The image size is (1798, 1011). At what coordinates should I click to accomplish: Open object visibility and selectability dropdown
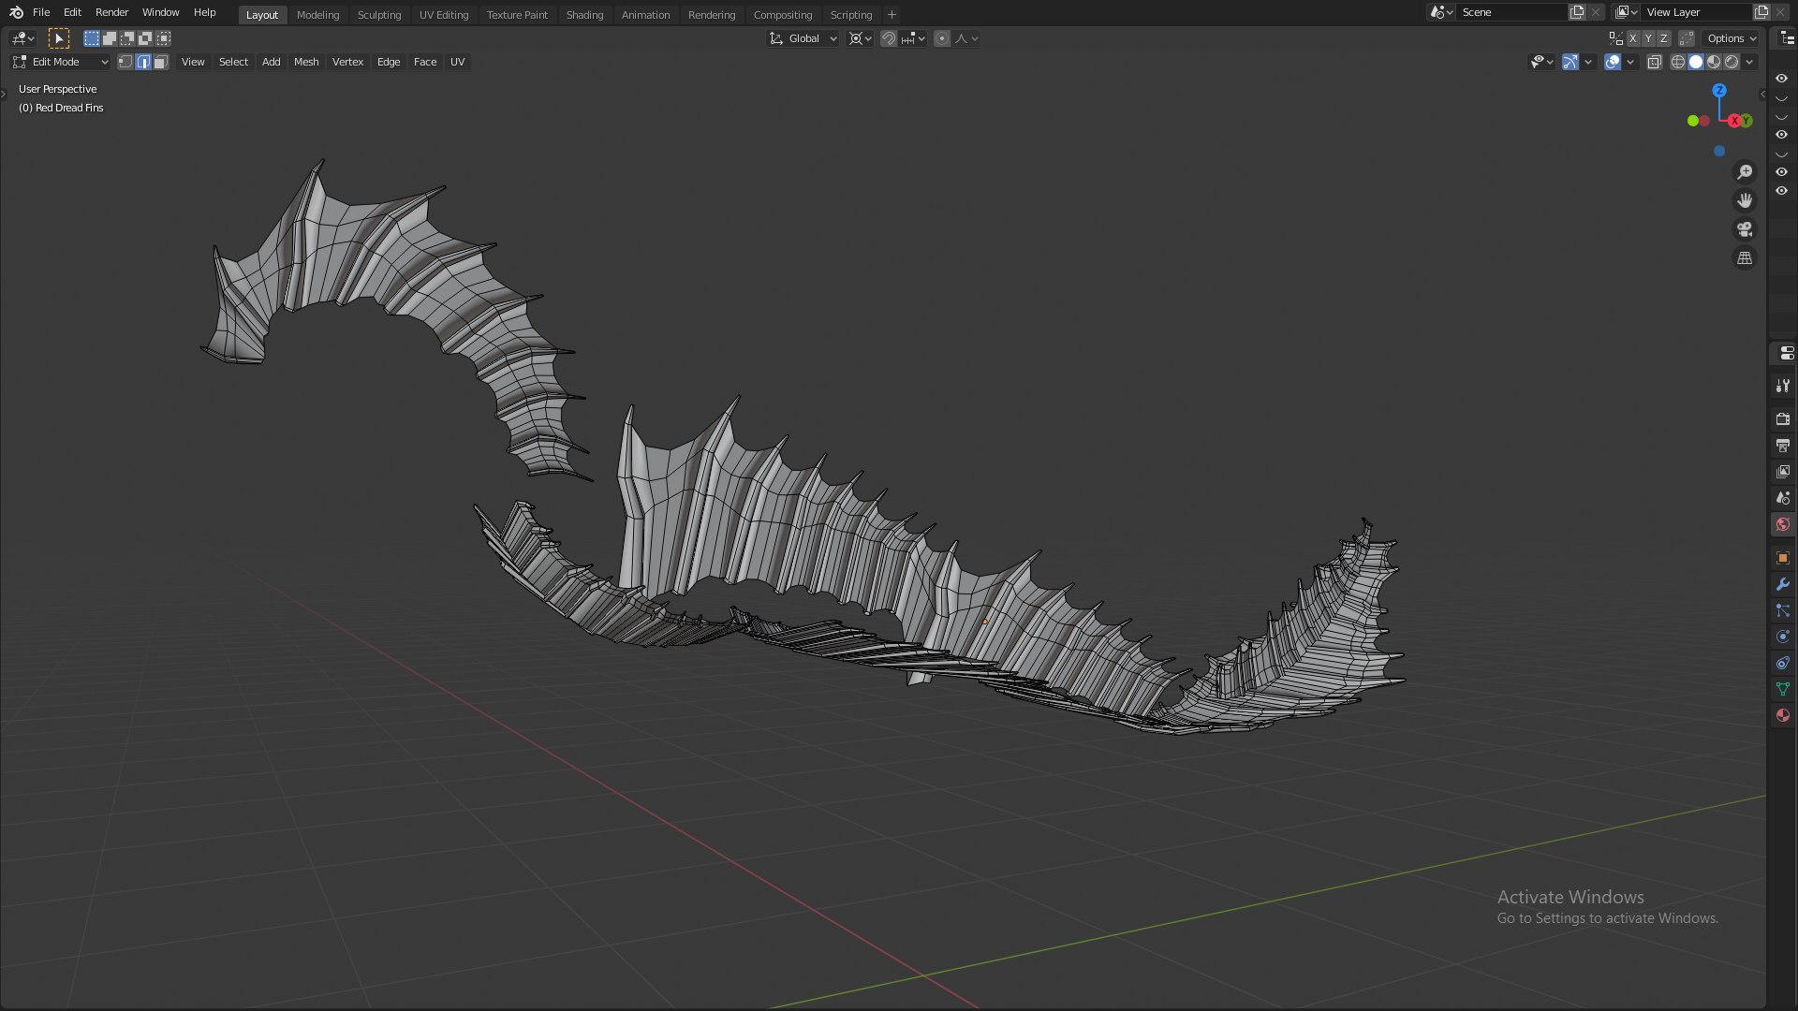tap(1541, 62)
